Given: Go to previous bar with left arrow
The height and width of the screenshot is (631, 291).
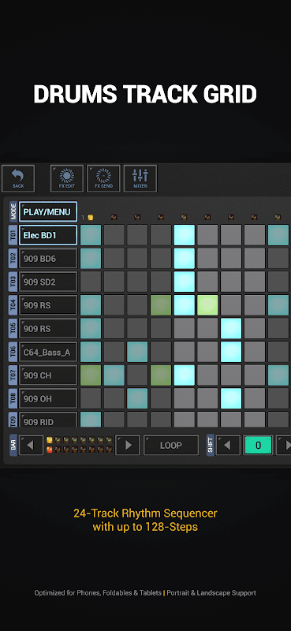Looking at the screenshot, I should pos(31,445).
